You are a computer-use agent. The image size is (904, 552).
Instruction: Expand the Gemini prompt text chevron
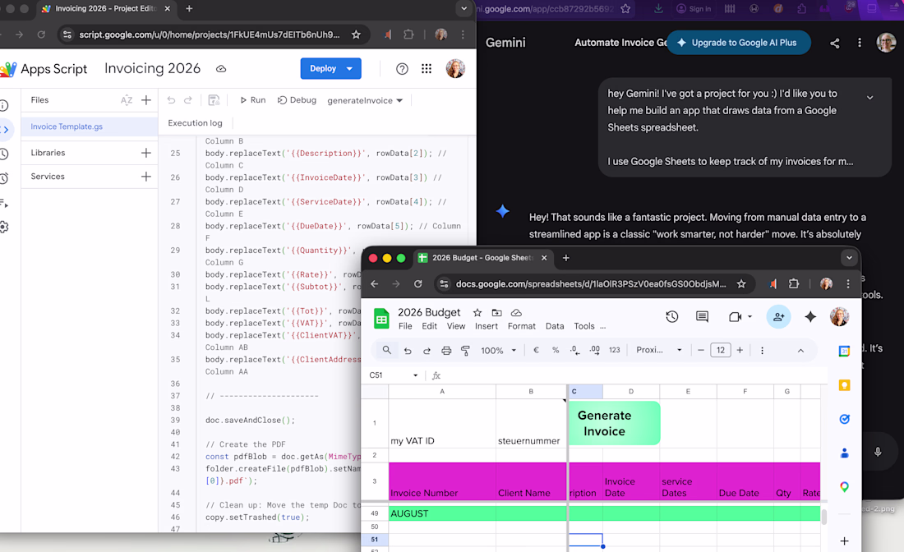[870, 98]
